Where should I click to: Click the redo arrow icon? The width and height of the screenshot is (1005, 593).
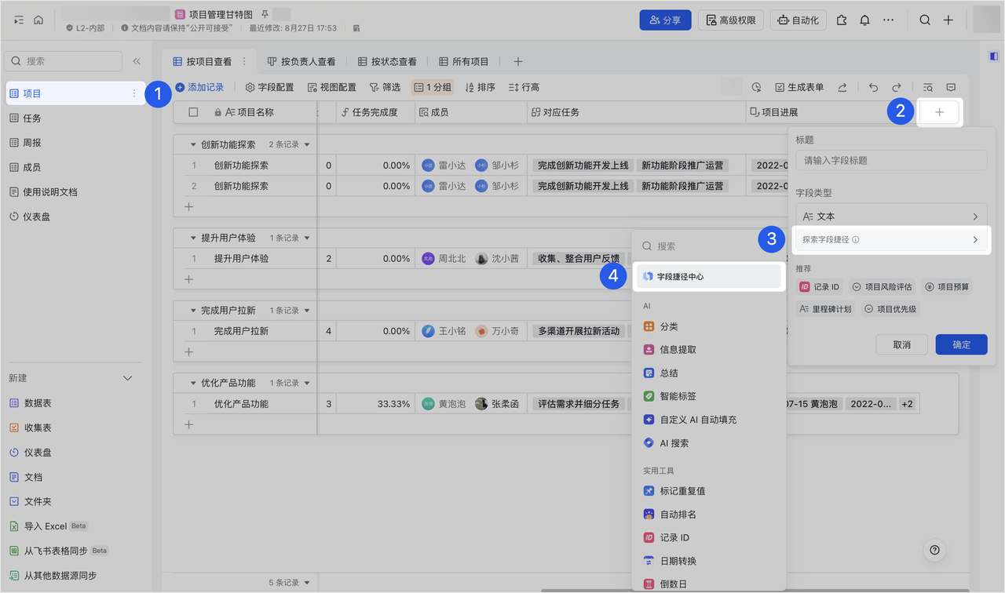pyautogui.click(x=896, y=88)
